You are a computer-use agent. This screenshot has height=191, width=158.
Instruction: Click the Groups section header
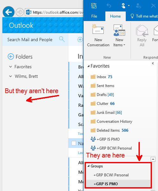coord(97,166)
